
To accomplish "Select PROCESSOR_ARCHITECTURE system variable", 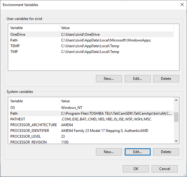I will coord(33,125).
